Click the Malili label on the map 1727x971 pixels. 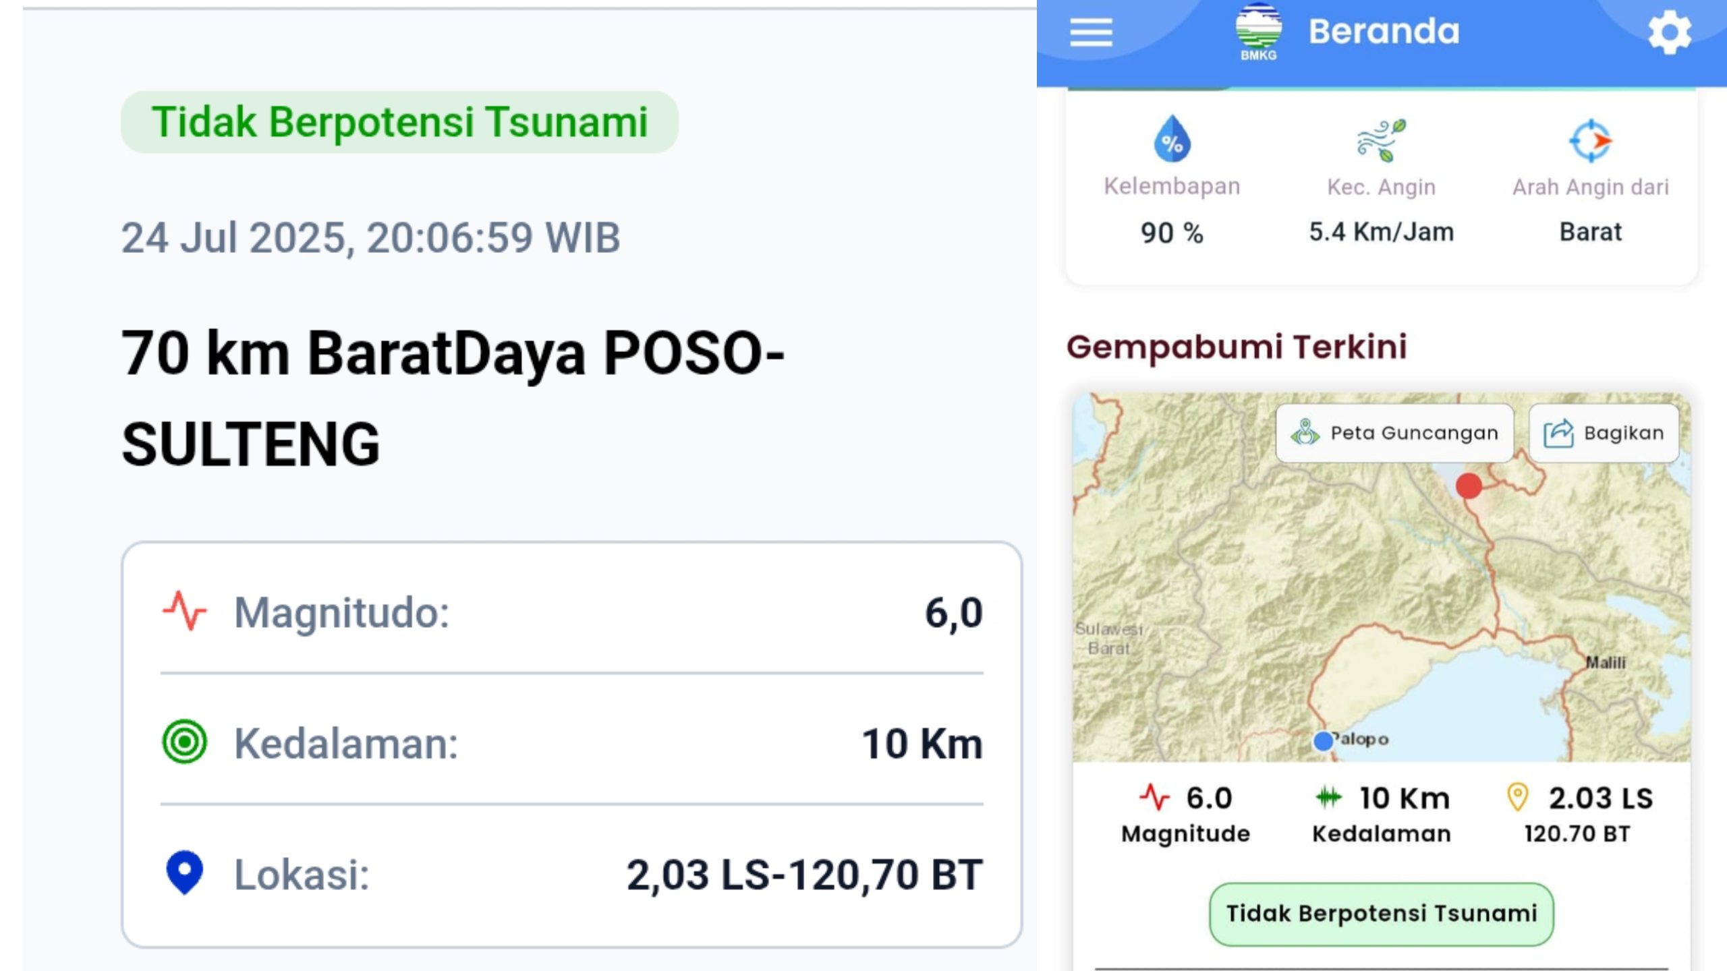pyautogui.click(x=1605, y=663)
